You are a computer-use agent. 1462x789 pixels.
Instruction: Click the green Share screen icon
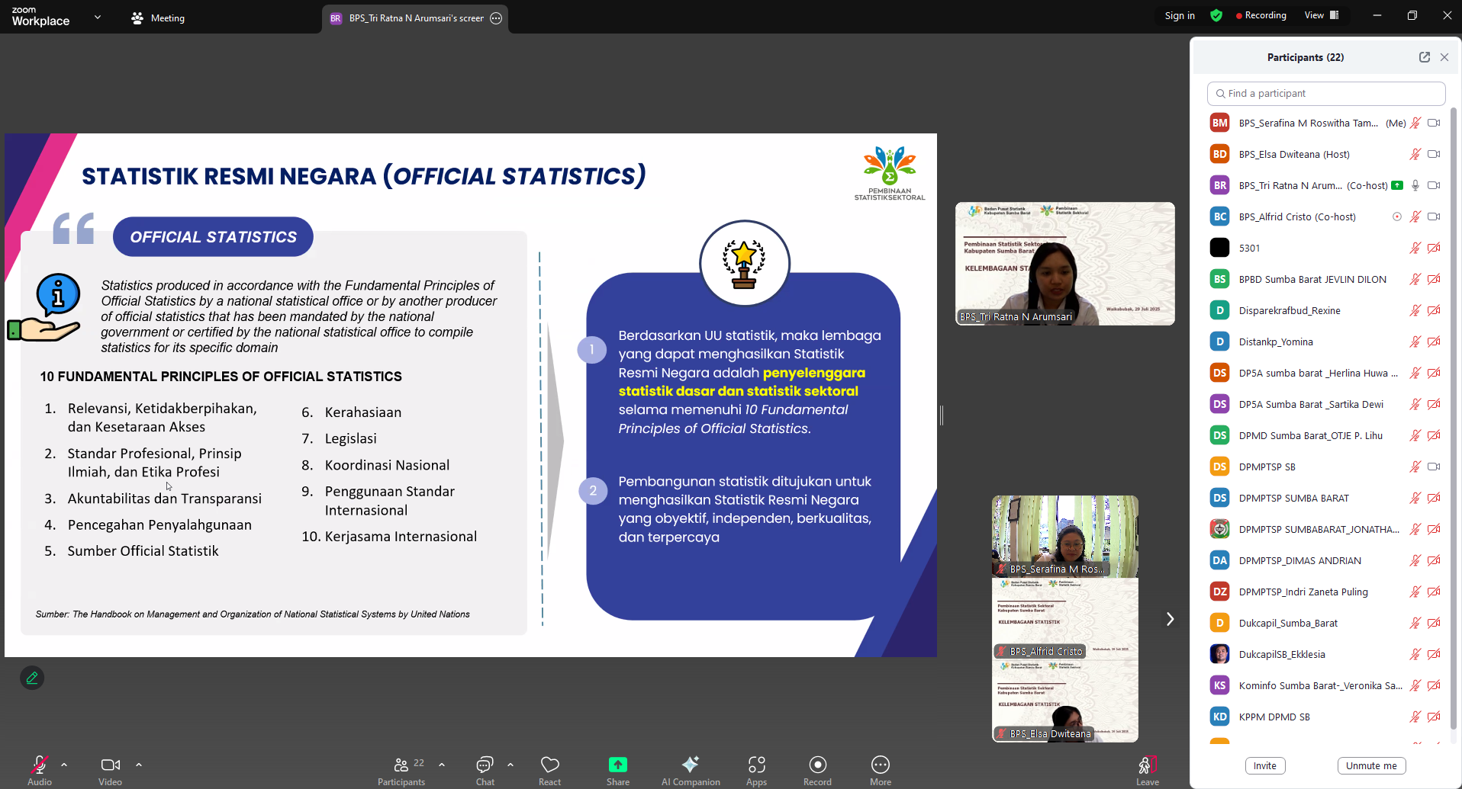(x=617, y=765)
